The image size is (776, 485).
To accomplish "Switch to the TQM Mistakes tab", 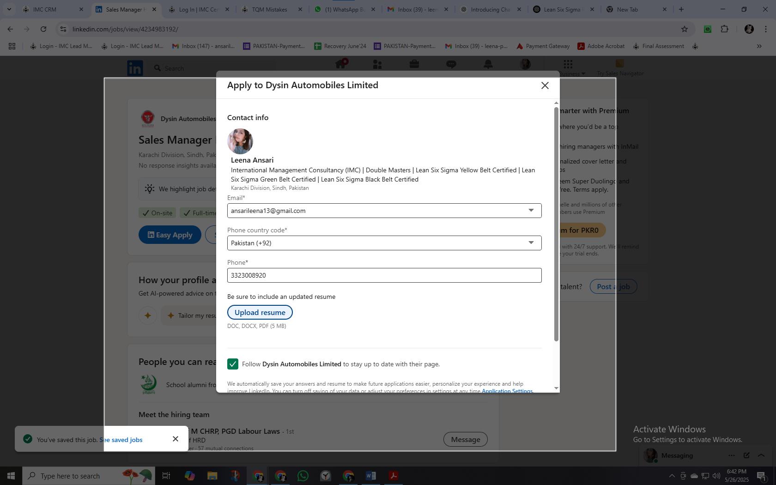I will tap(272, 9).
